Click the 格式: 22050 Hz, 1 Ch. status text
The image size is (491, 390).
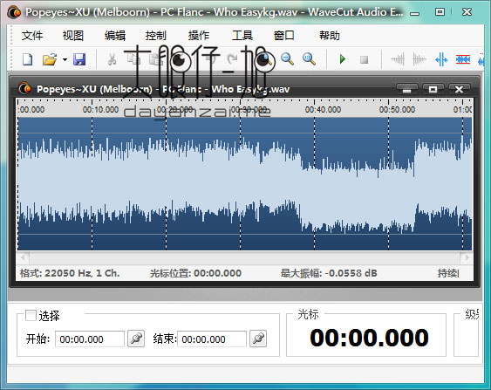pyautogui.click(x=70, y=273)
